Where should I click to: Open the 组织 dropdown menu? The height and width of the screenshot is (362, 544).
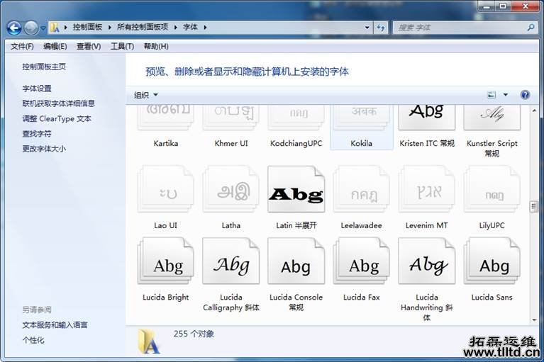point(146,95)
